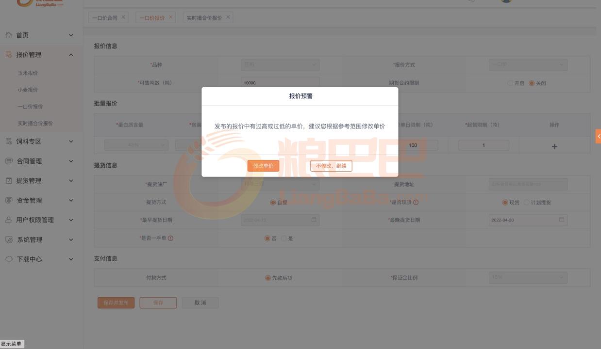Viewport: 601px width, 349px height.
Task: Expand the 合同管理 sidebar menu
Action: (71, 161)
